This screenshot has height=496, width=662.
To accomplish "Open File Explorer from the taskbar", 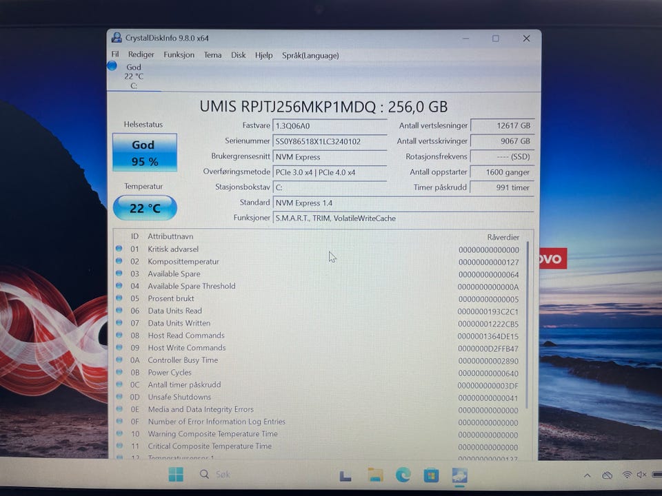I will pos(375,475).
